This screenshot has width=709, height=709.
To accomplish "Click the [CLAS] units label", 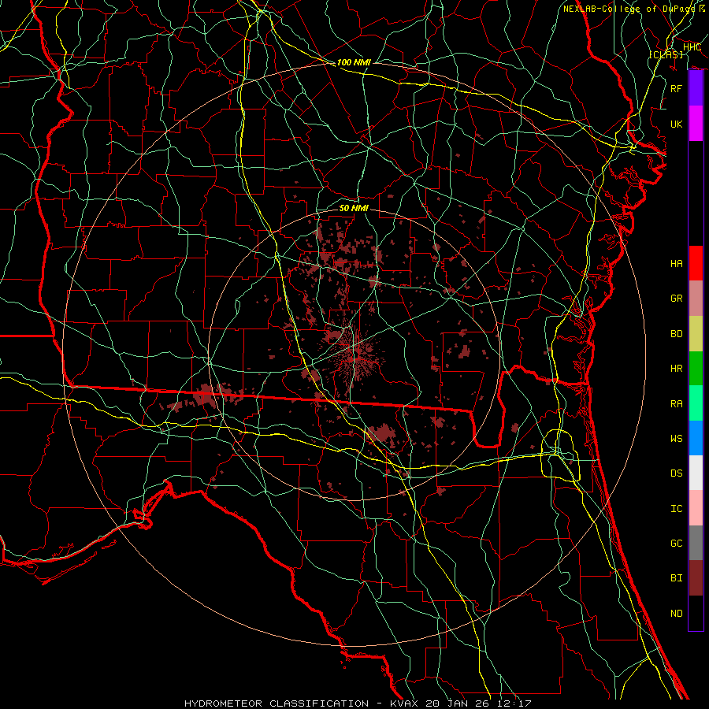I will 666,54.
